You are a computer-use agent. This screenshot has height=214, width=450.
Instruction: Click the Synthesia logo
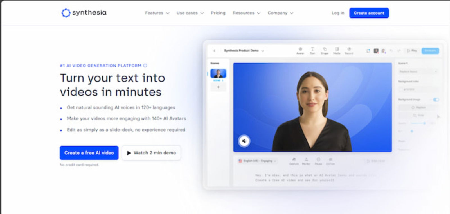[x=84, y=13]
